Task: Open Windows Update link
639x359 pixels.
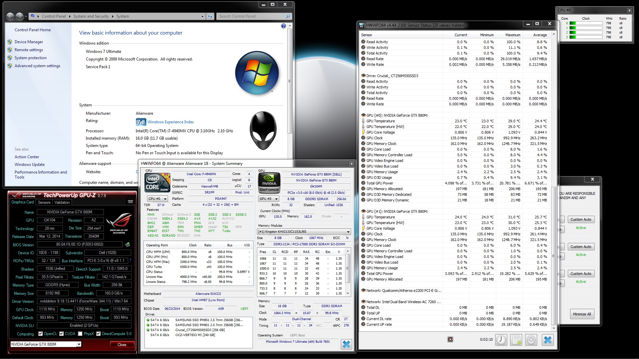Action: [30, 165]
